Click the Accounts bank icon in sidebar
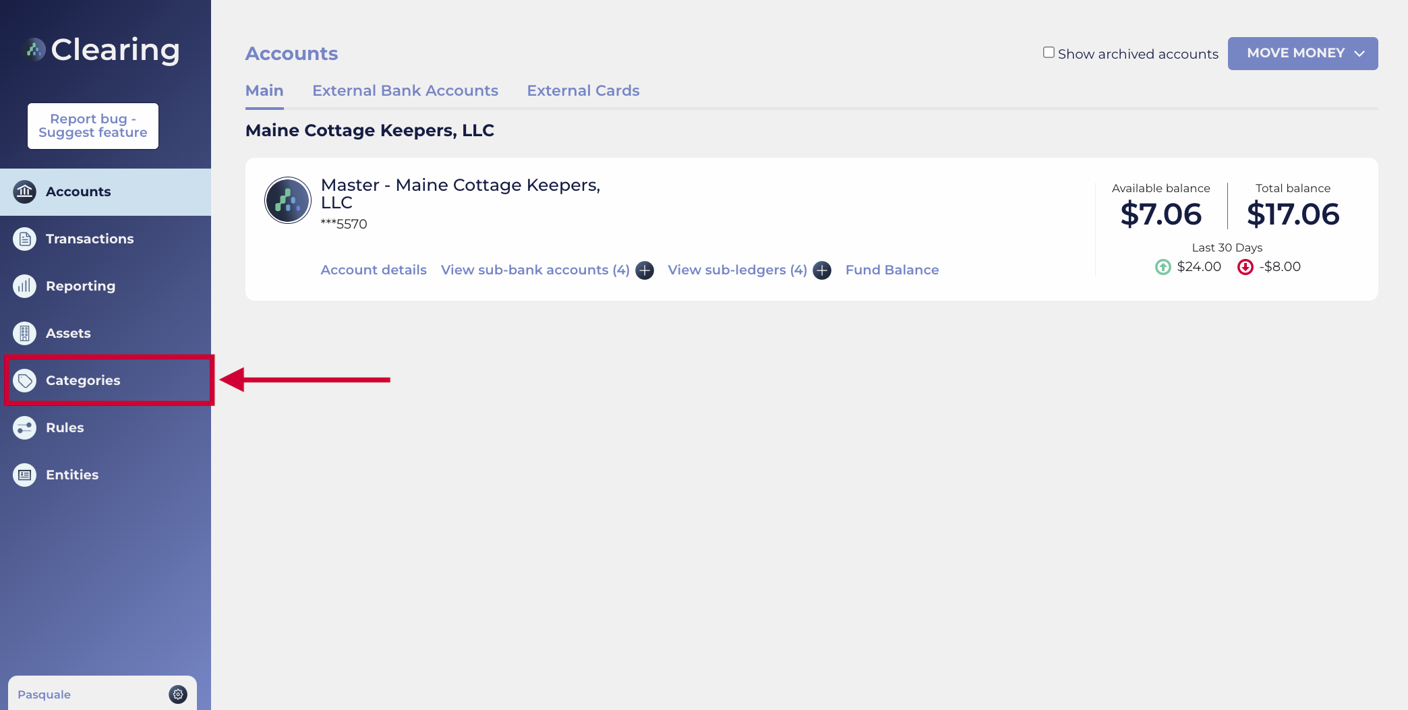 (x=25, y=191)
